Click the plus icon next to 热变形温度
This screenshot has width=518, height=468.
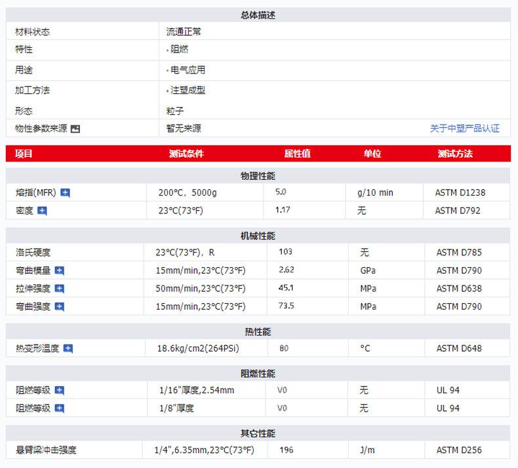click(x=68, y=349)
